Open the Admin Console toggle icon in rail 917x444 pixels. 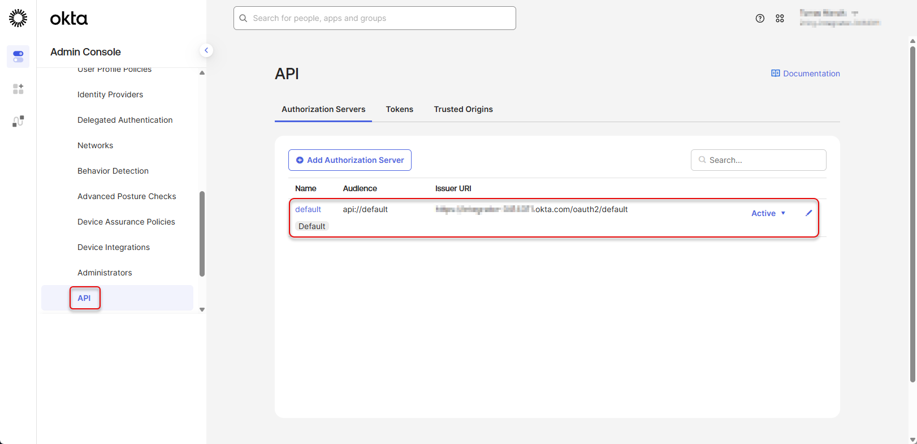coord(18,57)
